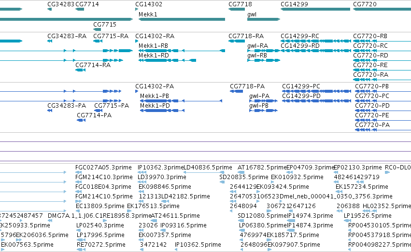
Task: Select the CG7715-PA protein label
Action: point(112,106)
